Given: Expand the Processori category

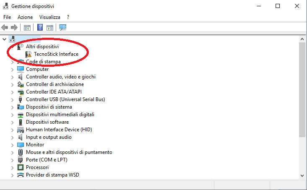Looking at the screenshot, I should (x=12, y=168).
